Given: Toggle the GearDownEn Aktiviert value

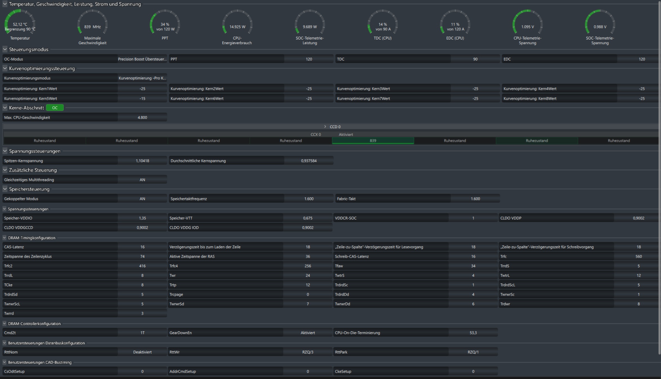Looking at the screenshot, I should (x=308, y=333).
